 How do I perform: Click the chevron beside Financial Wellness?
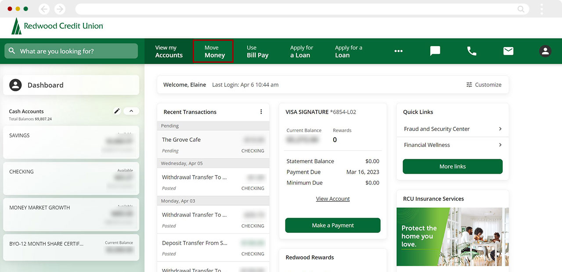[500, 145]
